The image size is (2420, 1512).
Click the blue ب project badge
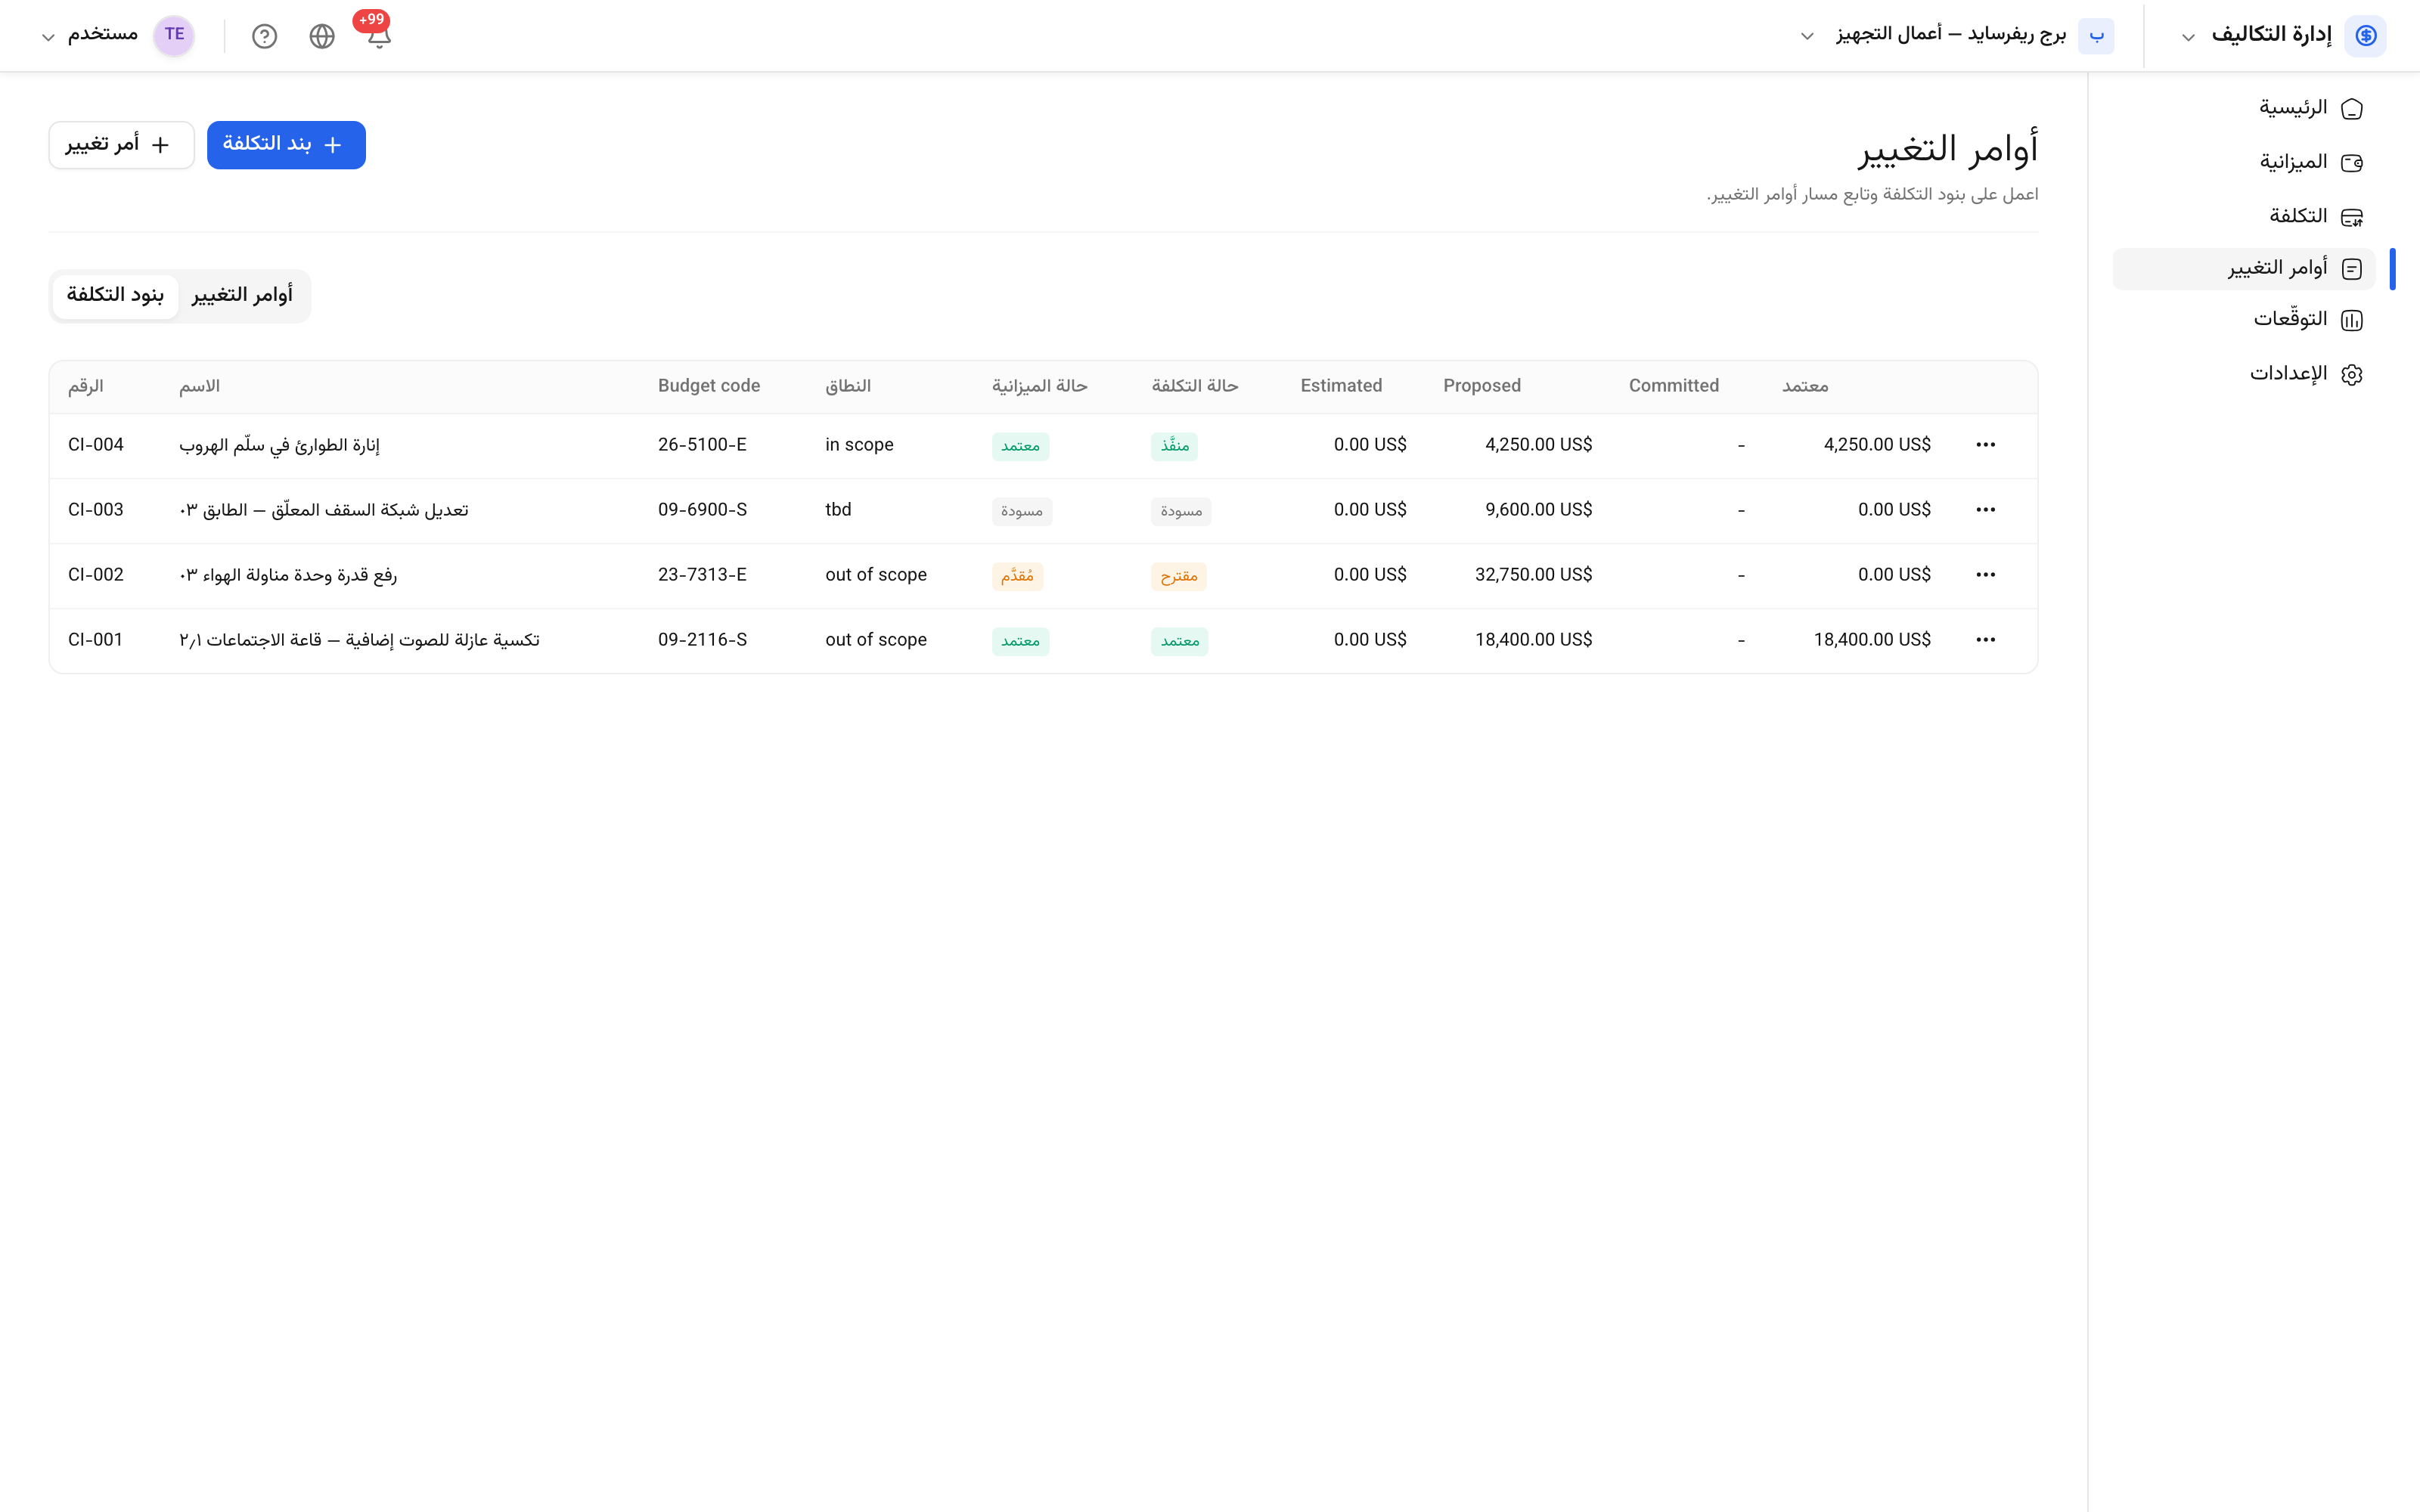(2096, 36)
